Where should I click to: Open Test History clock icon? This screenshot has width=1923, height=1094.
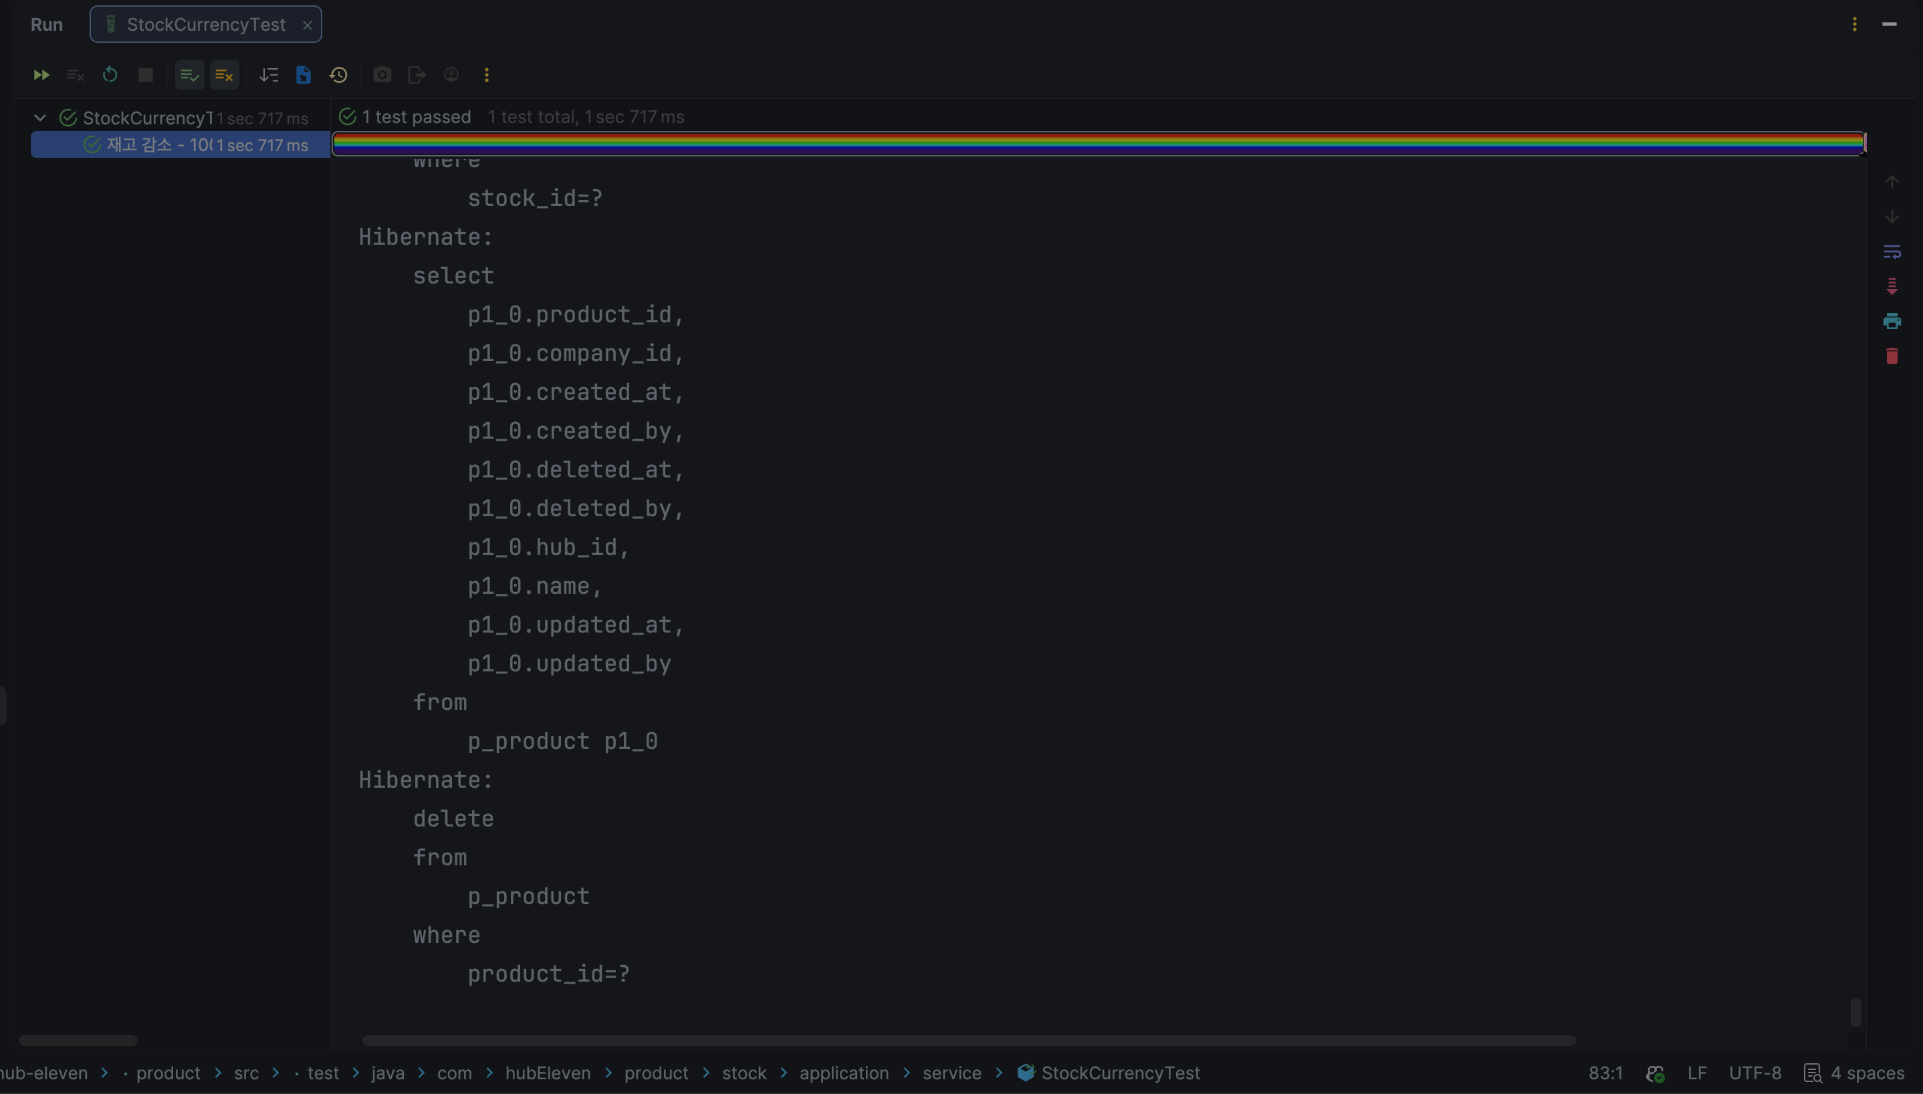coord(339,75)
